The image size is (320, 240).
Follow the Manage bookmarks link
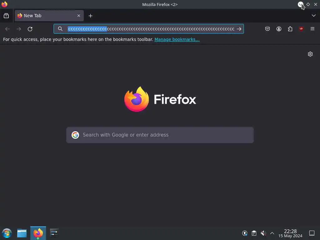[177, 39]
